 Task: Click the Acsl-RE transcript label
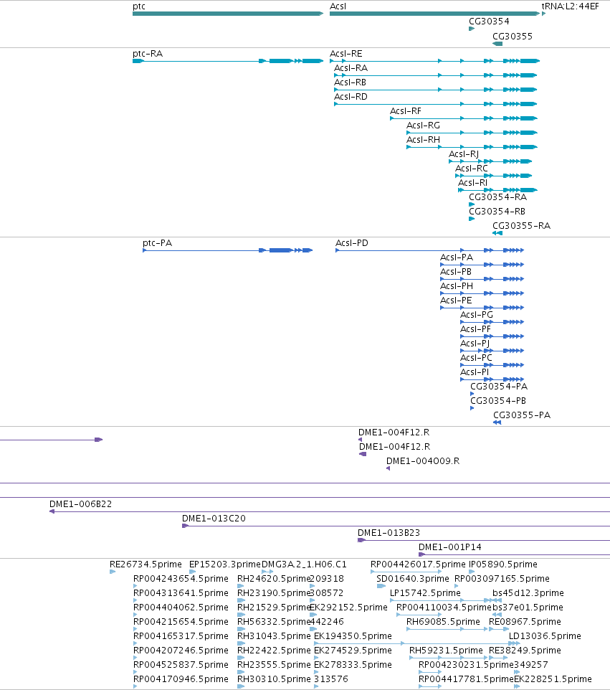click(x=346, y=54)
